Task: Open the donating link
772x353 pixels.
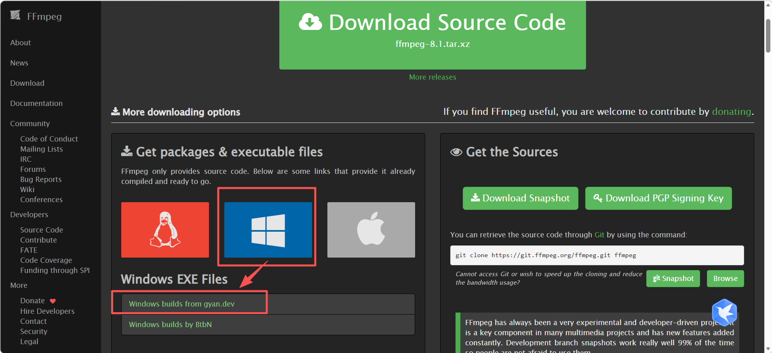Action: [x=732, y=112]
